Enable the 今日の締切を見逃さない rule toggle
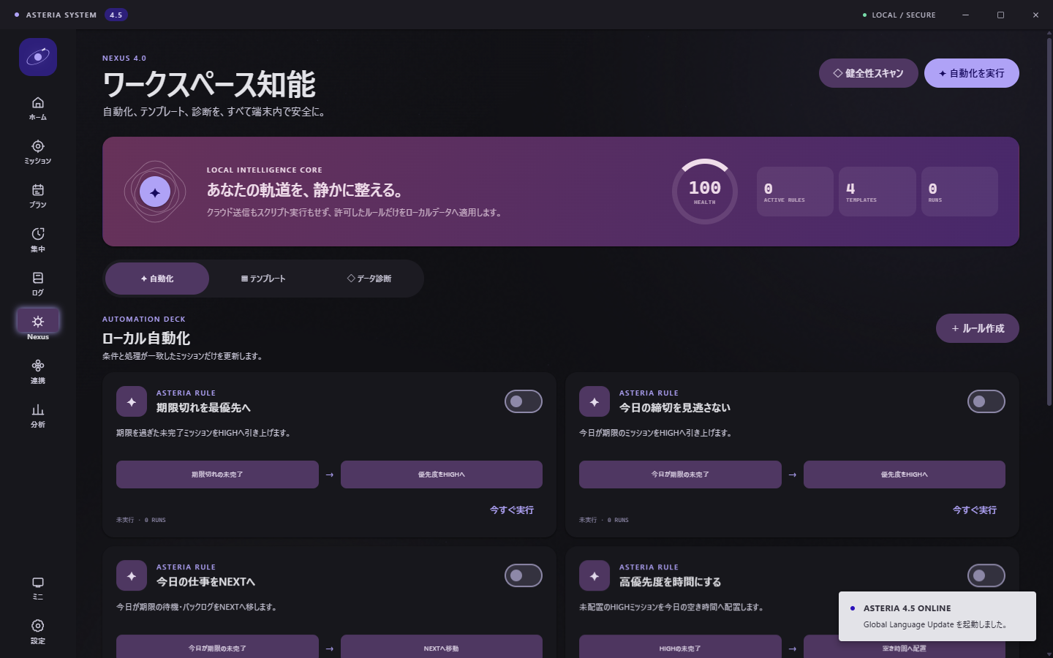This screenshot has width=1053, height=658. tap(986, 401)
